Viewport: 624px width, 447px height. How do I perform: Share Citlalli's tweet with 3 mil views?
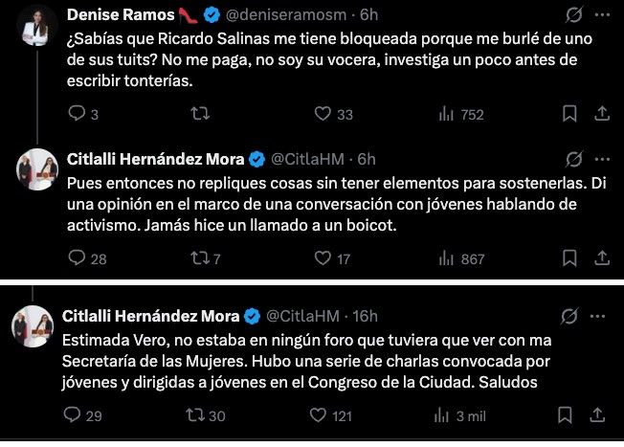pyautogui.click(x=602, y=415)
